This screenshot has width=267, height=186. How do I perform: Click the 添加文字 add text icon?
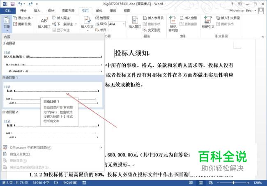coord(15,18)
